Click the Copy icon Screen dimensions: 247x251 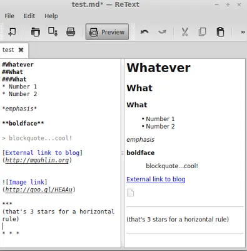pyautogui.click(x=202, y=32)
